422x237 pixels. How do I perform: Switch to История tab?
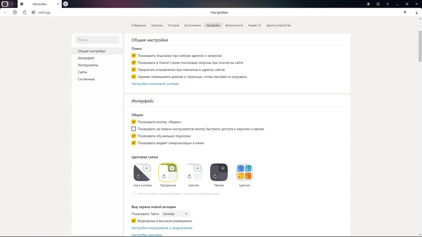(x=173, y=25)
